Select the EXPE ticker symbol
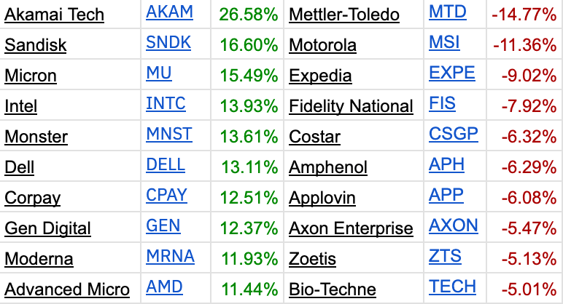Viewport: 563px width, 304px height. (451, 73)
